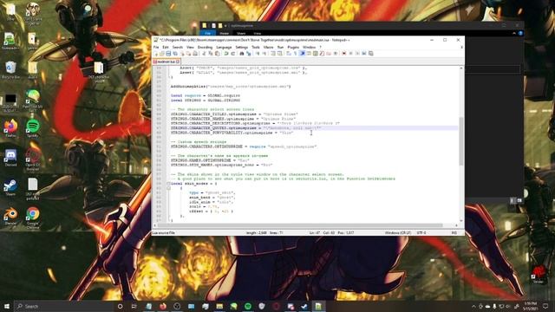Click the Undo arrow icon

[x=226, y=54]
